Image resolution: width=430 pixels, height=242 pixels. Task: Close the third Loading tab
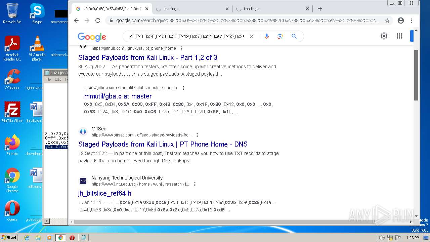tap(307, 9)
